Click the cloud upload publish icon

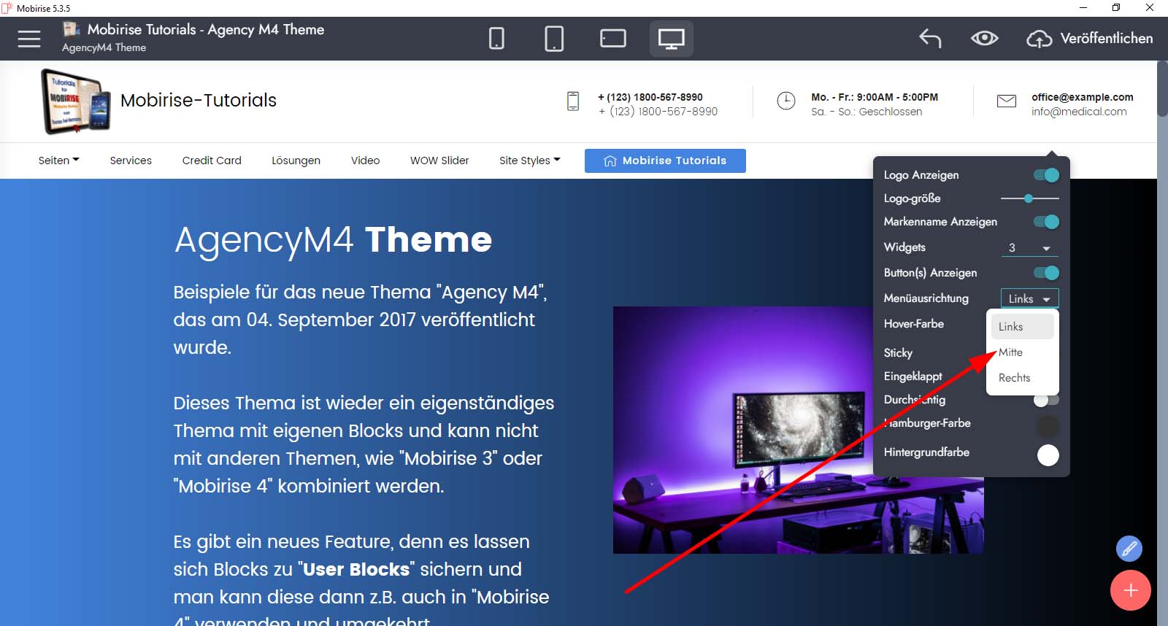1039,39
